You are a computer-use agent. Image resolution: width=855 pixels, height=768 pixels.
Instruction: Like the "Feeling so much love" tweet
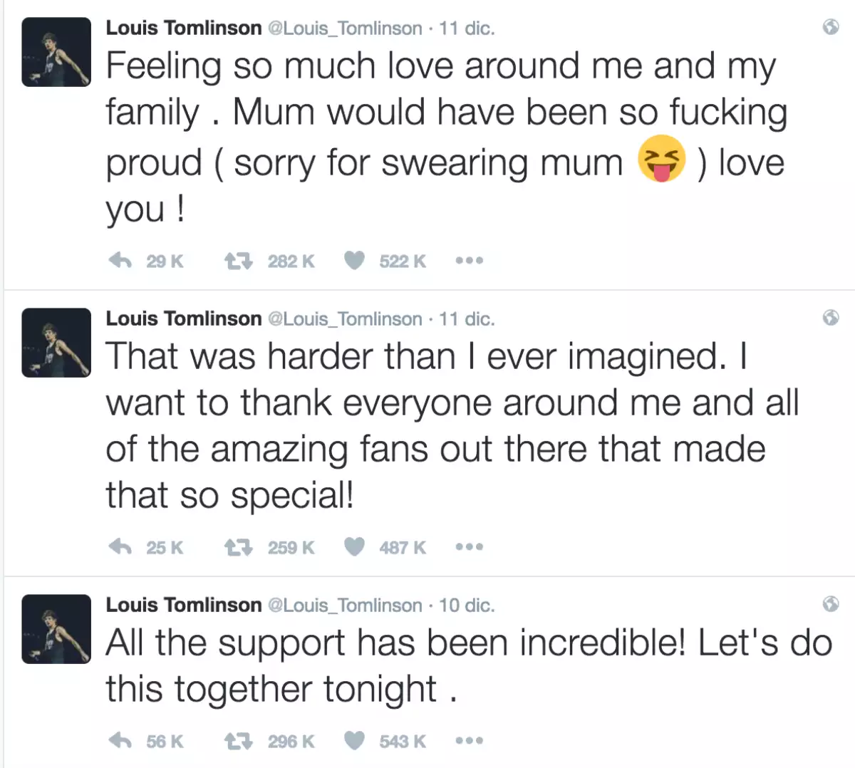pyautogui.click(x=355, y=261)
